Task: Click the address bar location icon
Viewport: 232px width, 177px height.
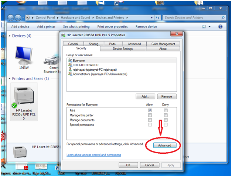Action: click(x=28, y=18)
